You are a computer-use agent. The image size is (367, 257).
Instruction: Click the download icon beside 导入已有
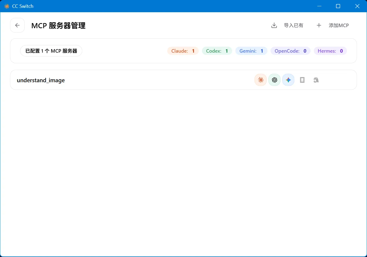(x=274, y=25)
